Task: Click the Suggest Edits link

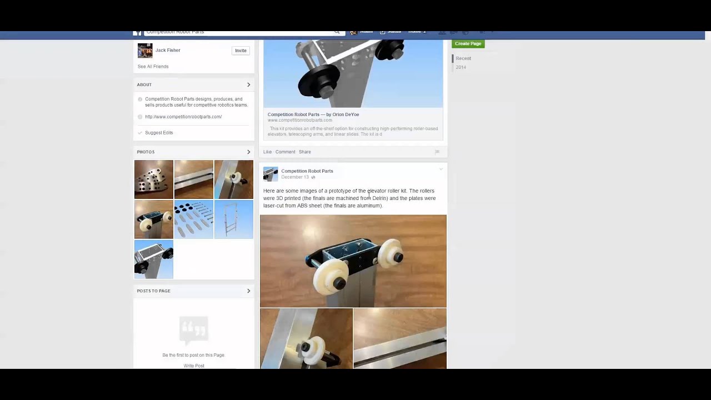Action: (159, 133)
